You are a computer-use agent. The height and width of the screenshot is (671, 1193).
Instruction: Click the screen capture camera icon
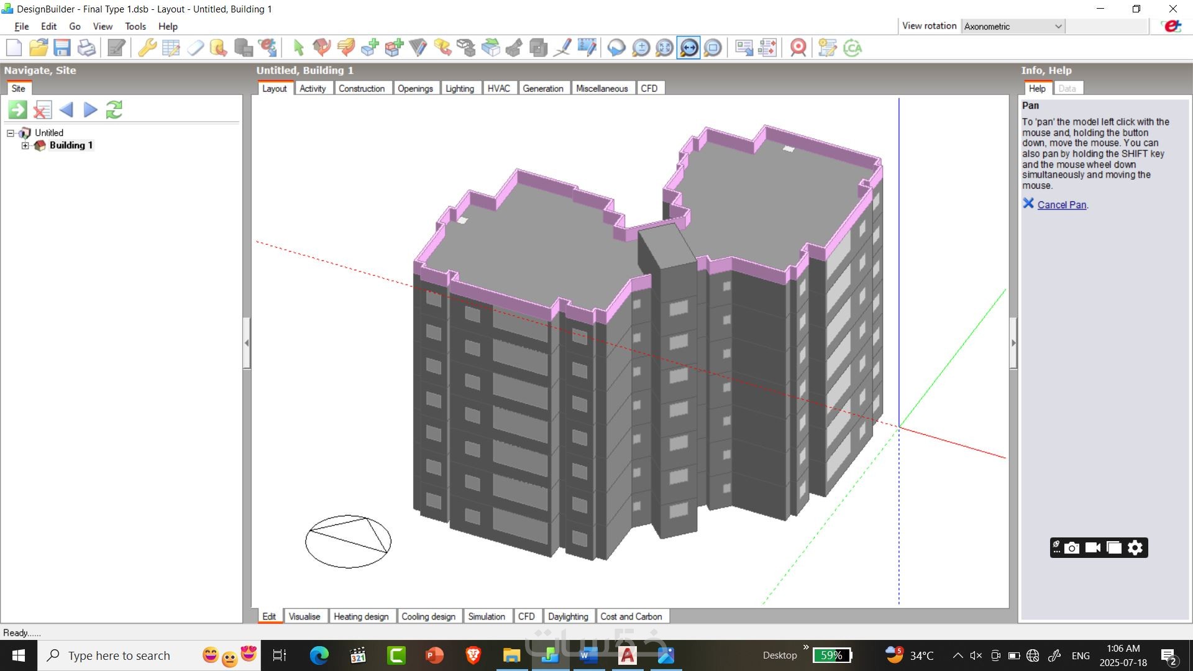[1072, 548]
